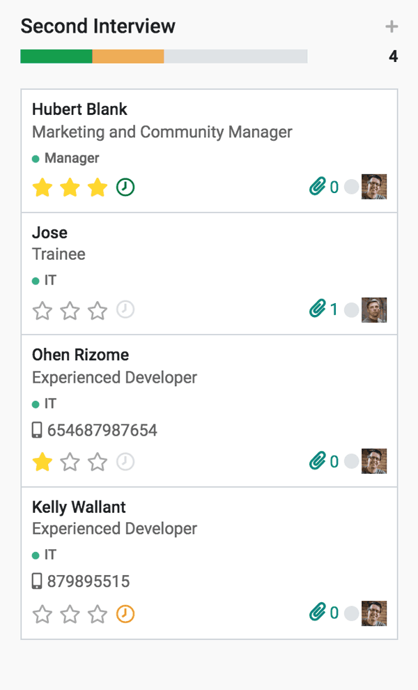The width and height of the screenshot is (418, 690).
Task: Click the activity clock icon on Jose's card
Action: tap(125, 309)
